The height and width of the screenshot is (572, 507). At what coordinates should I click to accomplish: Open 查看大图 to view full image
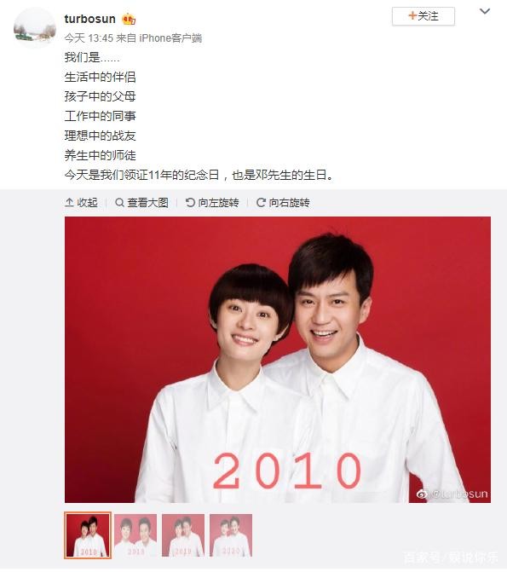point(147,202)
